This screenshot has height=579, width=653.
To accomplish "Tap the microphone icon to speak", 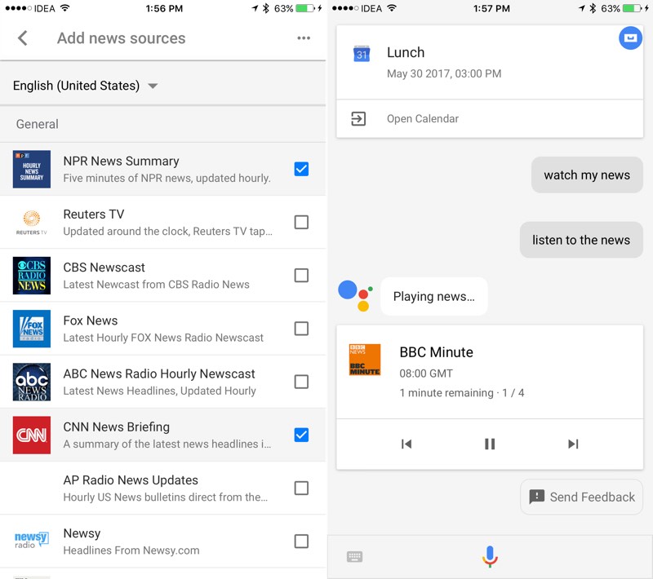I will click(x=490, y=556).
